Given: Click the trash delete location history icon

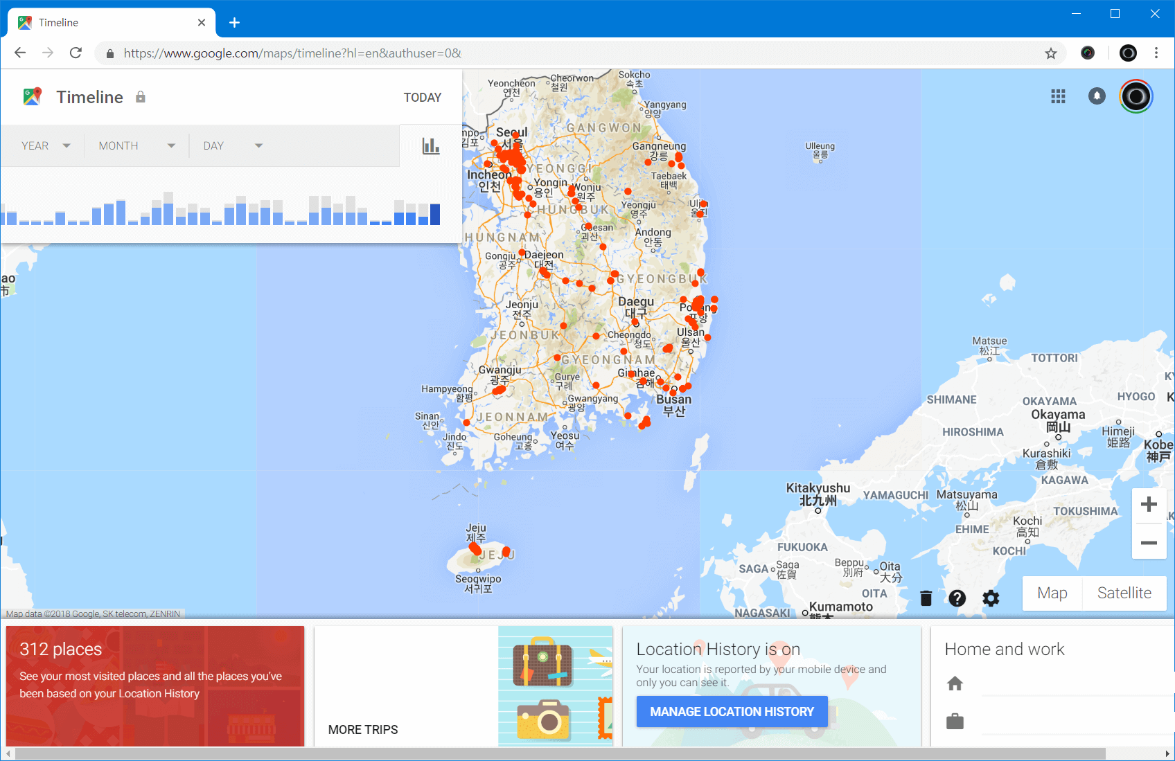Looking at the screenshot, I should point(926,598).
